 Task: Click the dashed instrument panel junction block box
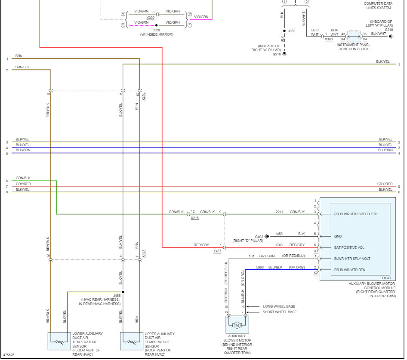[354, 36]
